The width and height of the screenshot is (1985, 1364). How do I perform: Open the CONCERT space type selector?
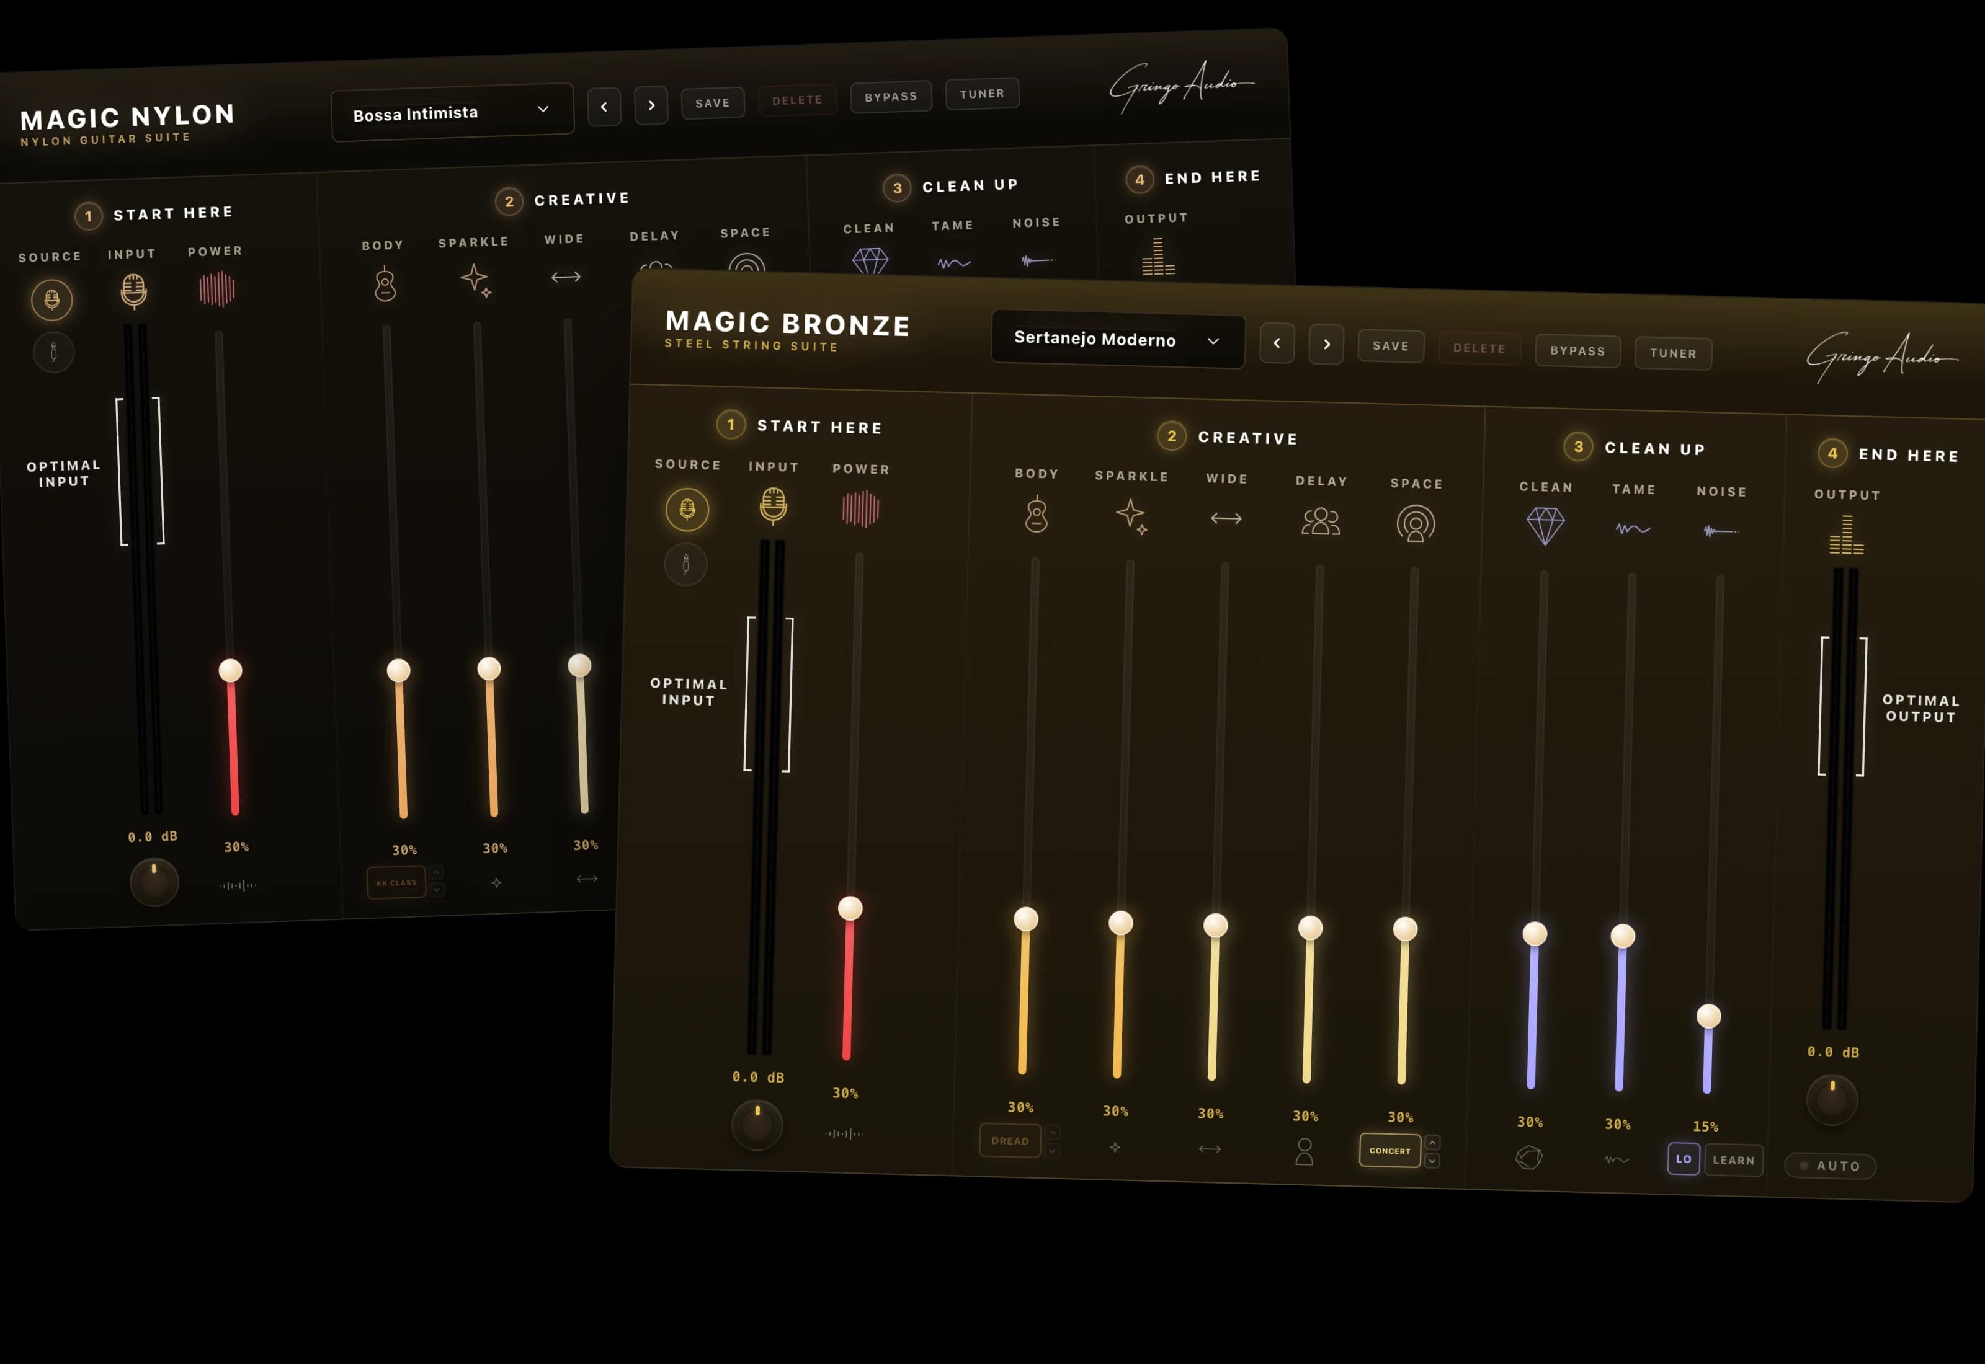point(1390,1150)
